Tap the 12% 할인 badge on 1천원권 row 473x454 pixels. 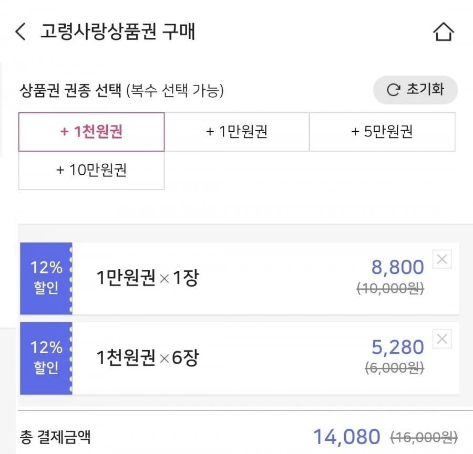pyautogui.click(x=46, y=358)
